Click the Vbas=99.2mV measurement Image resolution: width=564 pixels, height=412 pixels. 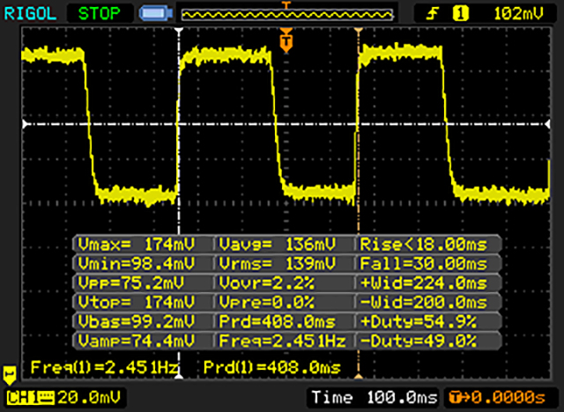tap(137, 321)
